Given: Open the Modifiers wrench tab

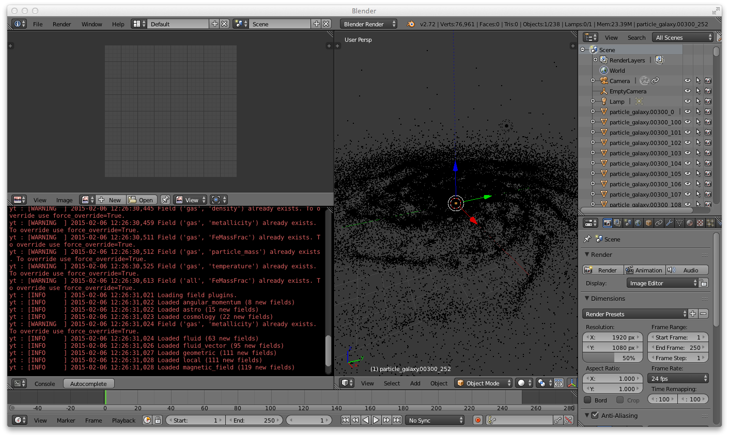Looking at the screenshot, I should 669,223.
